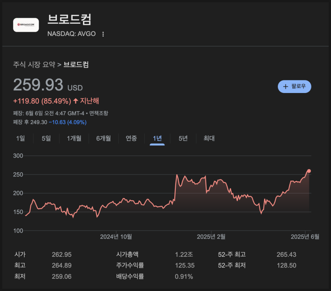The width and height of the screenshot is (331, 291).
Task: Select the 연중 year-to-date tab
Action: click(131, 138)
